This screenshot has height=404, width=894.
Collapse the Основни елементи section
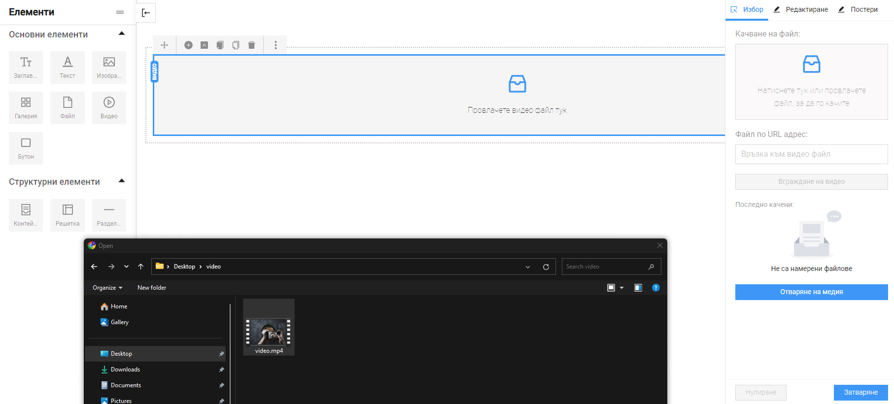(x=122, y=34)
